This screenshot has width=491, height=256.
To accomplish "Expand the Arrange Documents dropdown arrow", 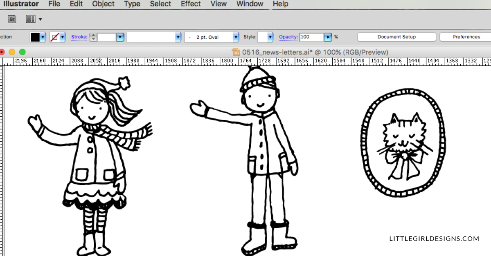I will coord(40,19).
